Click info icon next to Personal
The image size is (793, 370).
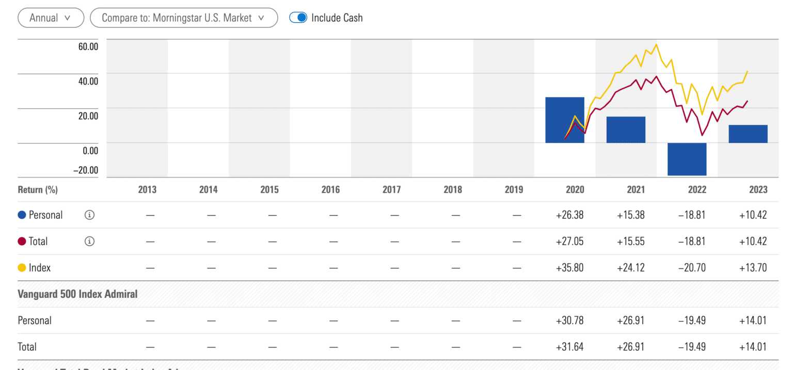(89, 215)
